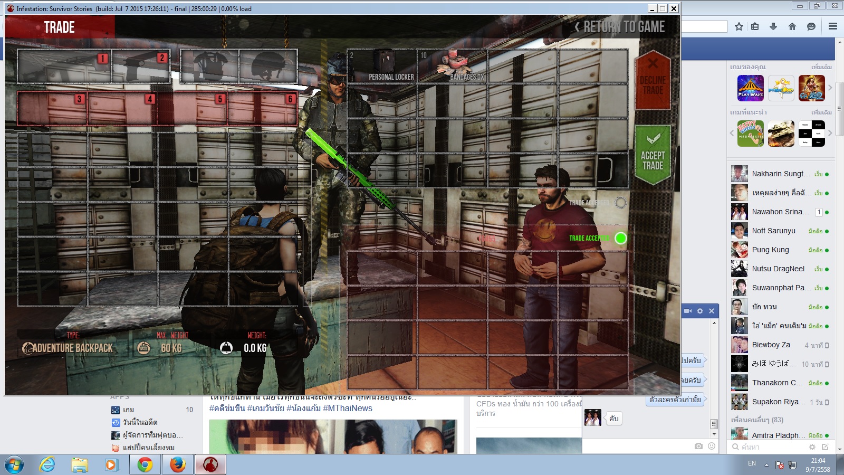Go to the Firefox home page icon
844x475 pixels.
792,26
